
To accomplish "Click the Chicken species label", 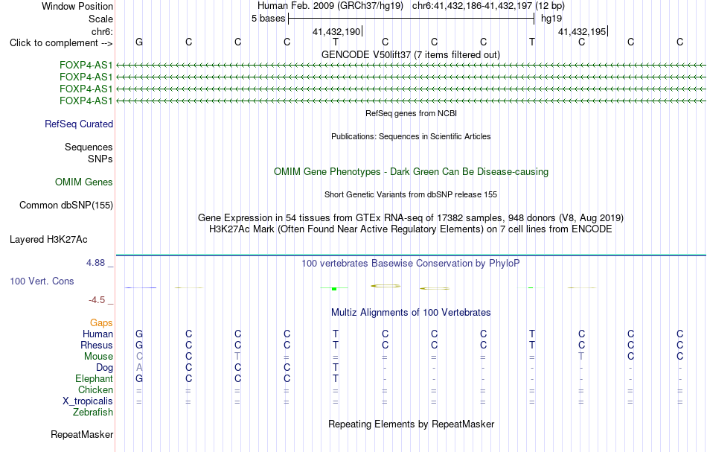I will [95, 389].
